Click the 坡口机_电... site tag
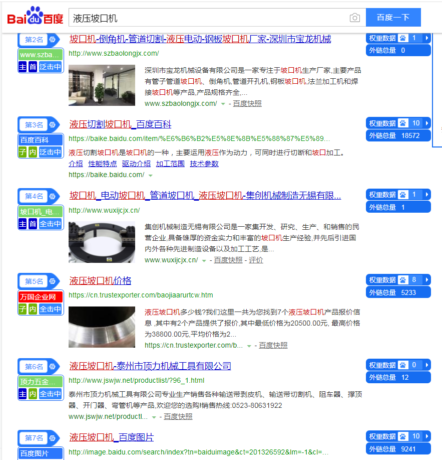This screenshot has height=460, width=442. [x=41, y=212]
